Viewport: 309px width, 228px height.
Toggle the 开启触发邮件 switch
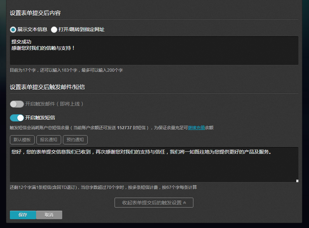[x=17, y=104]
